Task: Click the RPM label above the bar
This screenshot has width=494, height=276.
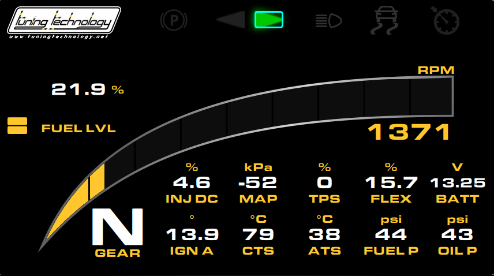Action: point(436,70)
